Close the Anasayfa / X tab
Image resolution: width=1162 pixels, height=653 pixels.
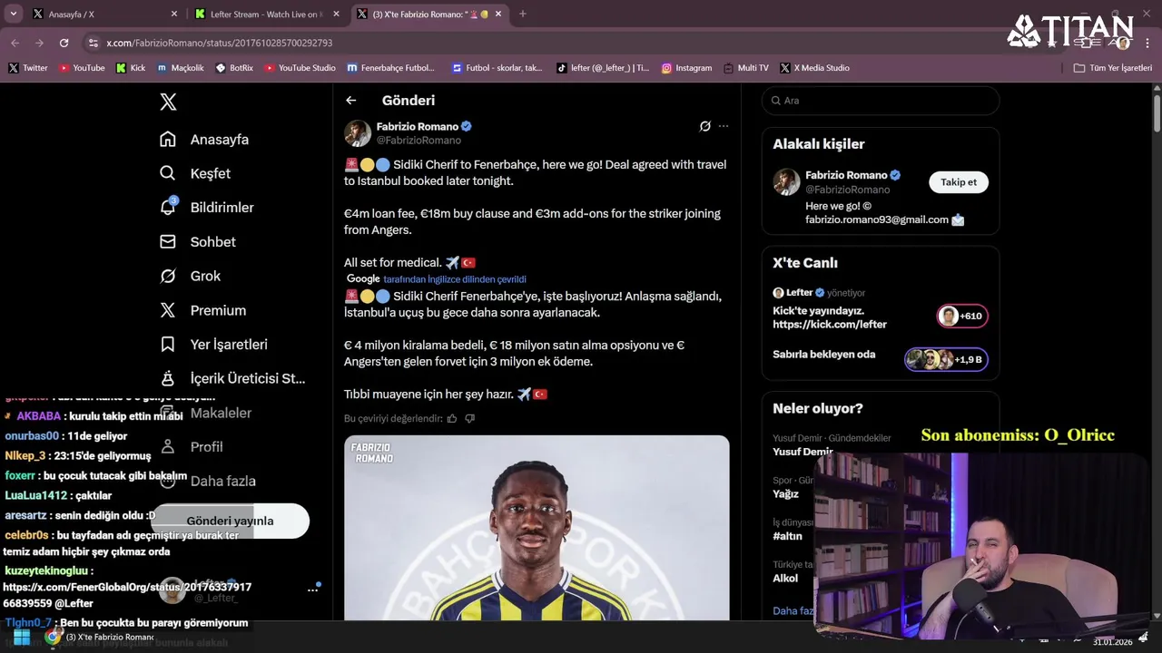(174, 15)
